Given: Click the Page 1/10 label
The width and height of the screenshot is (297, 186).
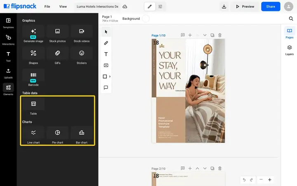Looking at the screenshot, I should (158, 36).
